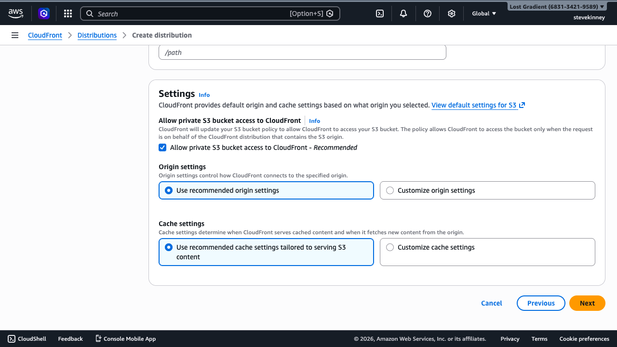Click the Cancel button

492,303
